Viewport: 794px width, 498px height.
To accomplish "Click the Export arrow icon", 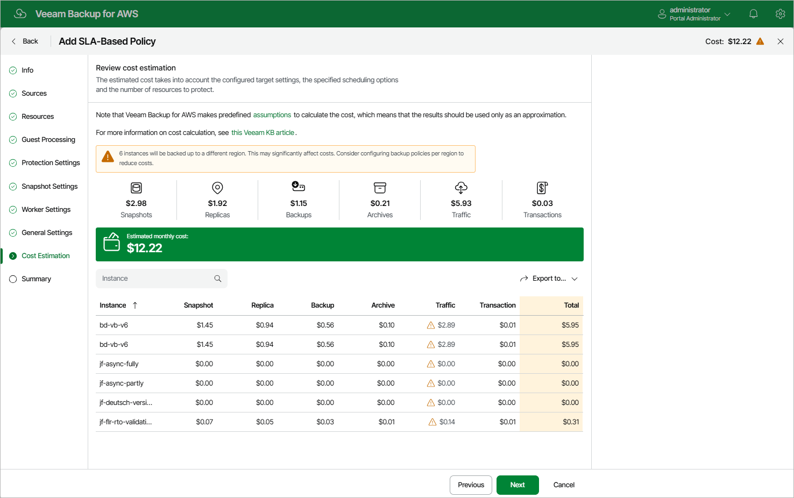I will pos(524,279).
